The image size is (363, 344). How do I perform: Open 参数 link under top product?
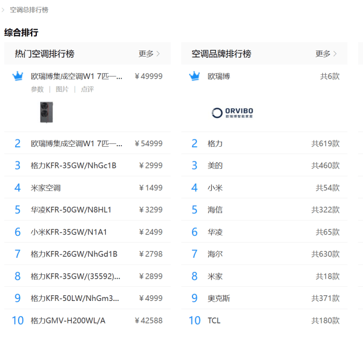point(37,89)
